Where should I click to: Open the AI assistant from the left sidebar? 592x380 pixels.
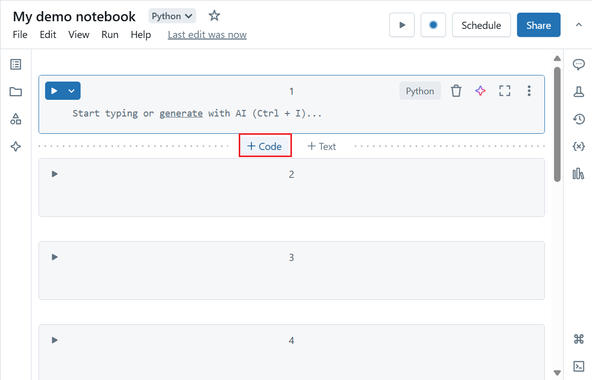point(15,146)
